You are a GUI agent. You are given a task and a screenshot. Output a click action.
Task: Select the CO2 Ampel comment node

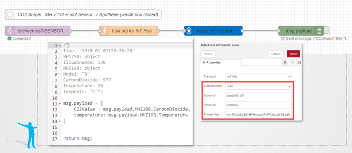pos(83,15)
